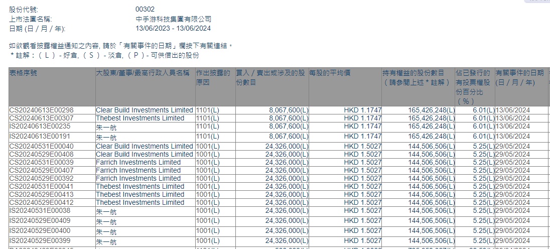Click serial number CS20240529E00392
The width and height of the screenshot is (550, 249).
coord(41,179)
